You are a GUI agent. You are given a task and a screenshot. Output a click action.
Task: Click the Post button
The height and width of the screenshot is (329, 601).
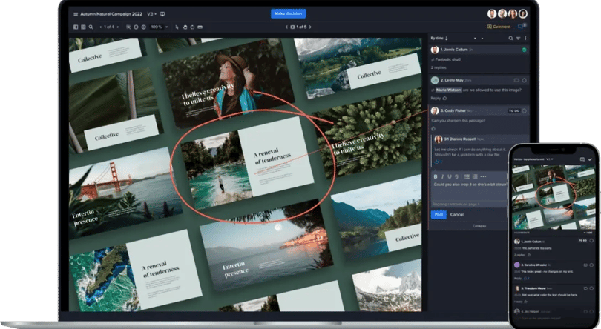coord(439,214)
